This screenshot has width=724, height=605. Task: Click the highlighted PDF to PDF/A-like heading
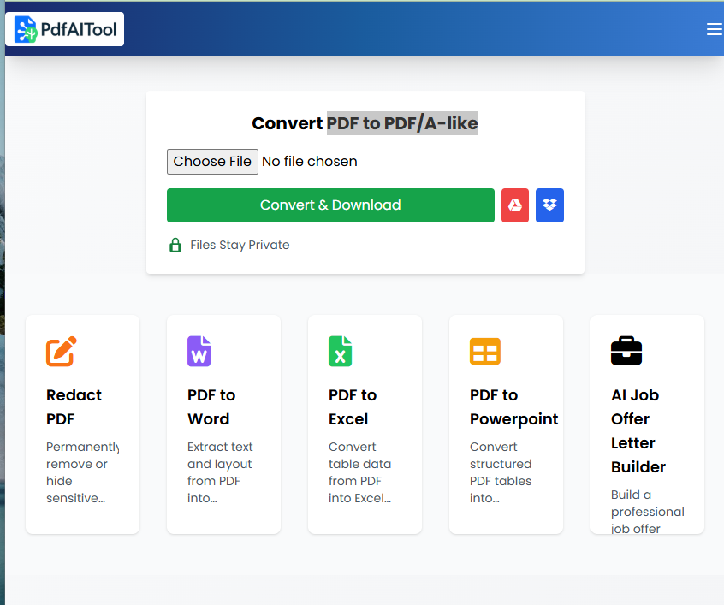(x=402, y=123)
